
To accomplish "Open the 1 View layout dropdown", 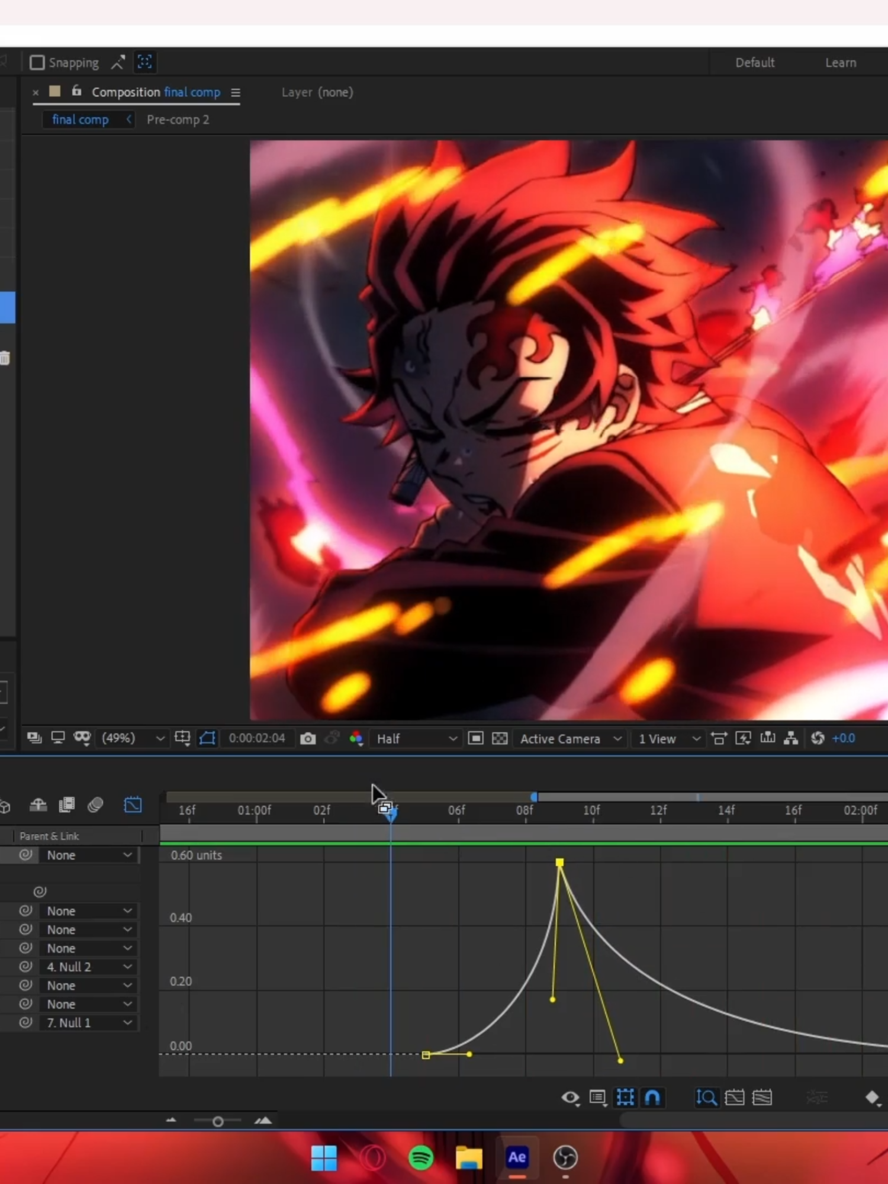I will pos(670,739).
